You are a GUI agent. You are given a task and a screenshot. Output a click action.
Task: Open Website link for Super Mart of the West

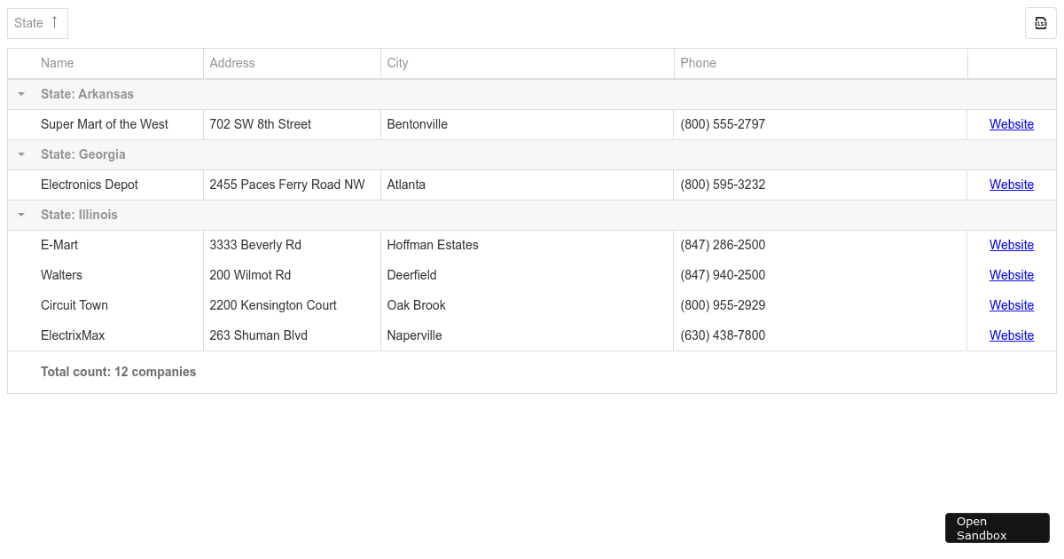pos(1011,124)
